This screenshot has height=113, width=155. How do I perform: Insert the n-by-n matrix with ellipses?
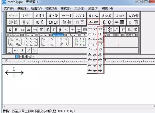[48, 42]
